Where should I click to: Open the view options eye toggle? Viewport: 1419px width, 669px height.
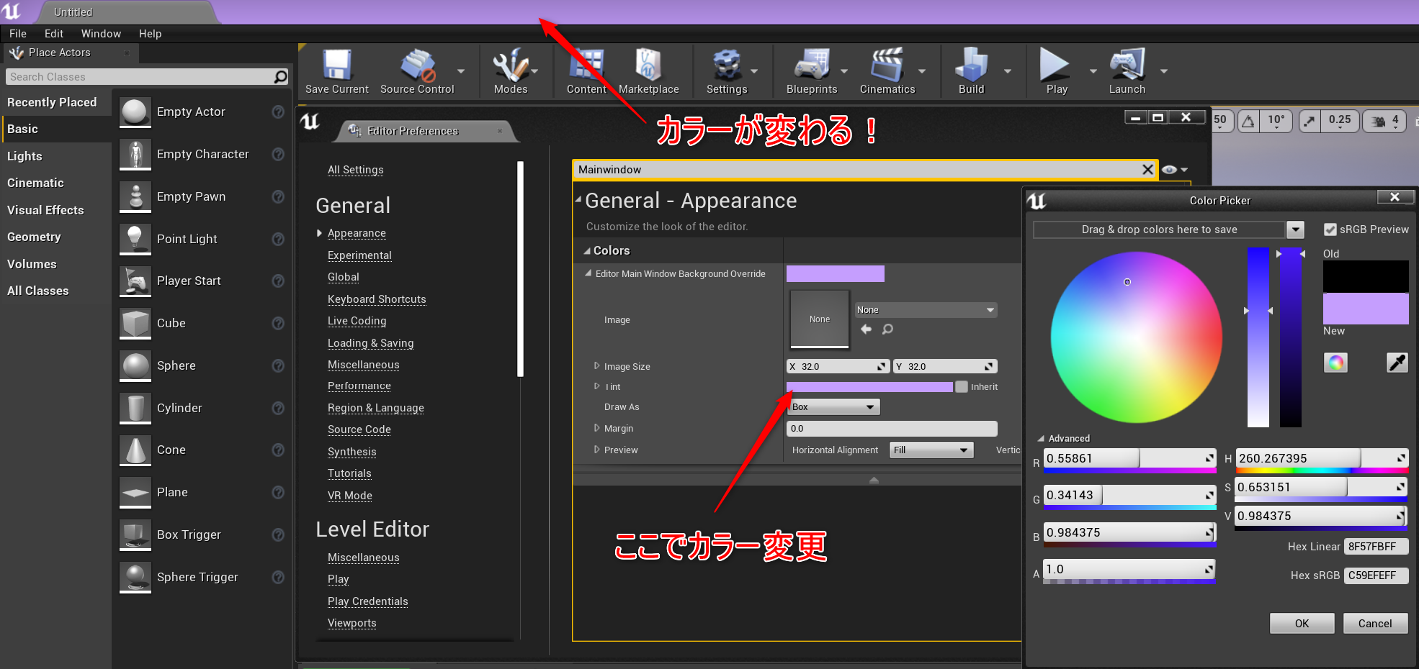(x=1173, y=170)
